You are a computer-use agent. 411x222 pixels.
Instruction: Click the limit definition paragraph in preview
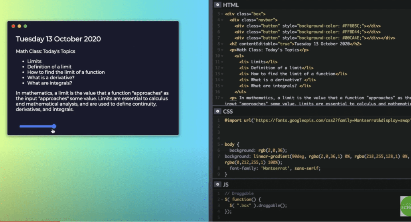[92, 101]
